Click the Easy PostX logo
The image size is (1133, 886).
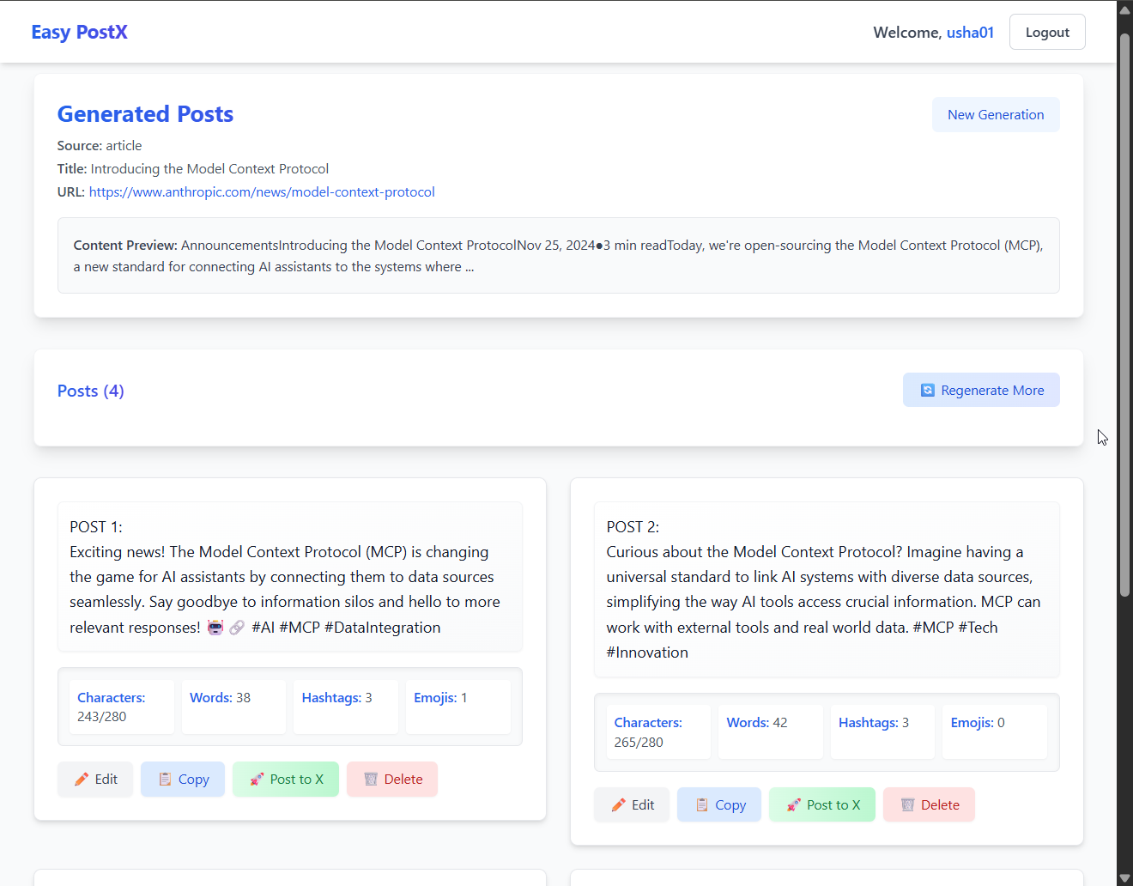[79, 32]
